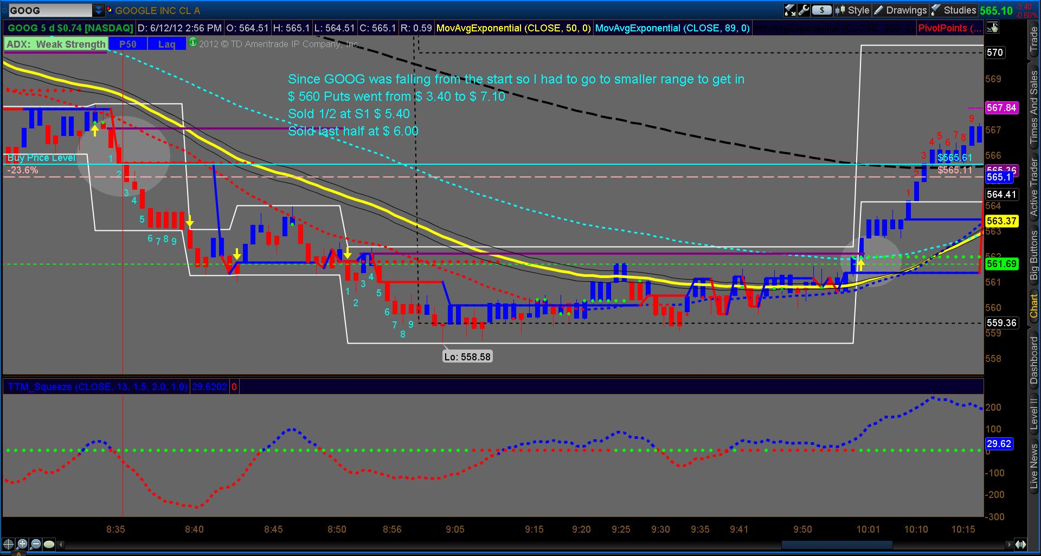Click the TTM_Squeeze study label
Screen dimensions: 1041x556
click(x=97, y=387)
